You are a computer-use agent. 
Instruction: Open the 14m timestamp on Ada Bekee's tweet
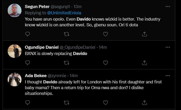[74, 76]
